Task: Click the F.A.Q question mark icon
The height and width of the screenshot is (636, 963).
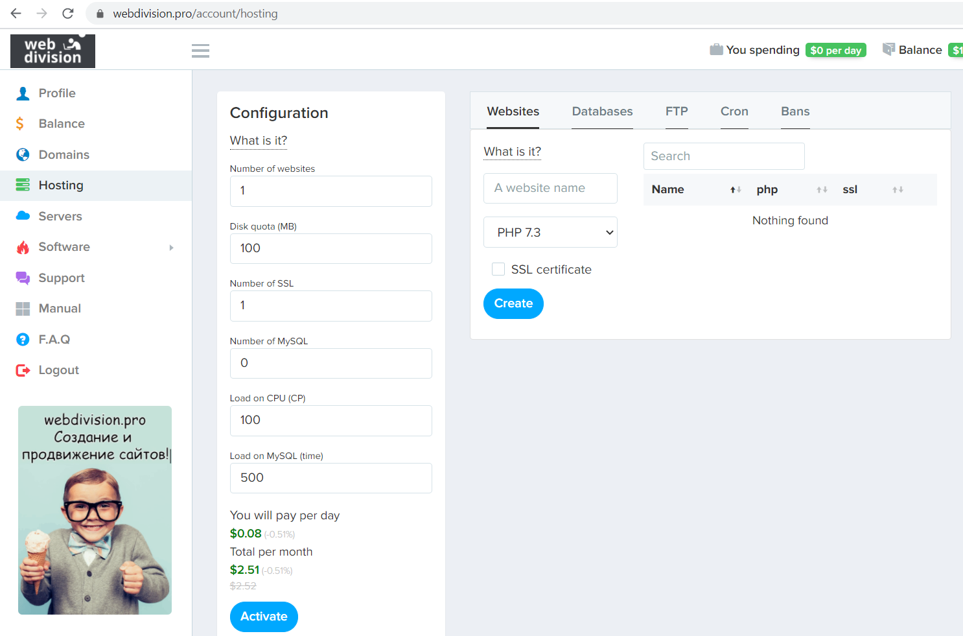Action: click(x=23, y=340)
